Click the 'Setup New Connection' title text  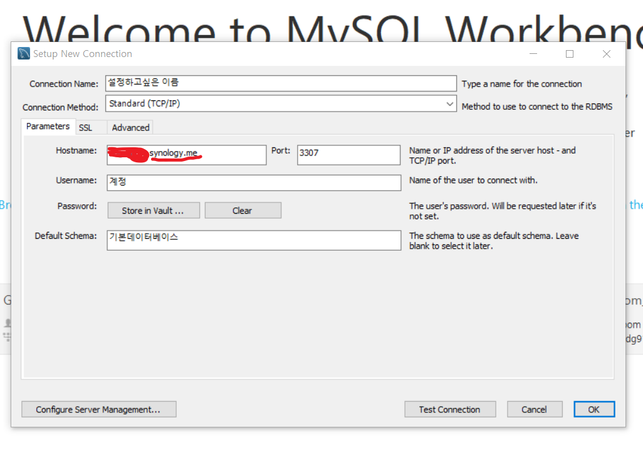[83, 54]
